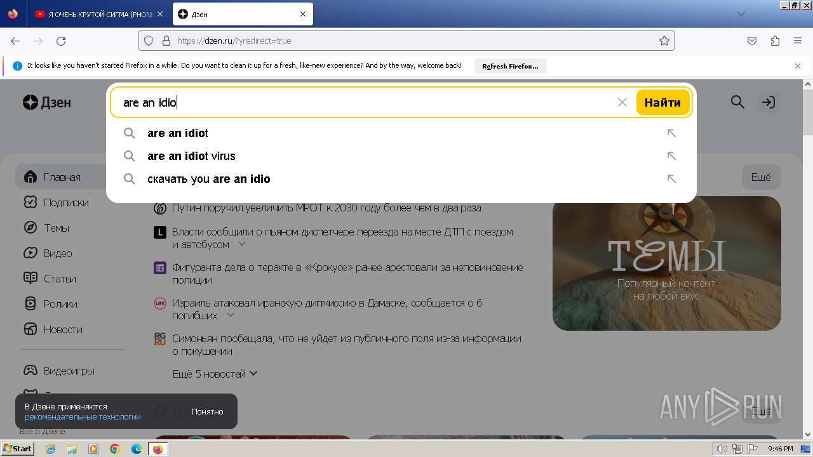This screenshot has height=457, width=813.
Task: Click the Firefox back arrow
Action: pyautogui.click(x=15, y=41)
